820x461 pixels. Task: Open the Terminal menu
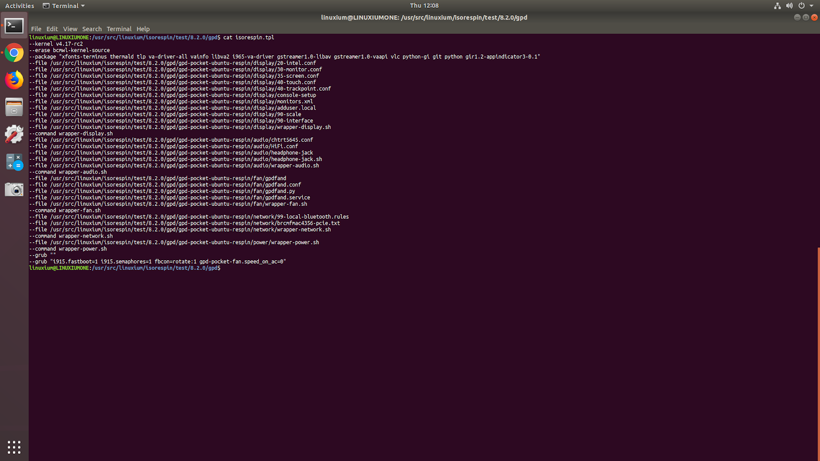pos(119,29)
